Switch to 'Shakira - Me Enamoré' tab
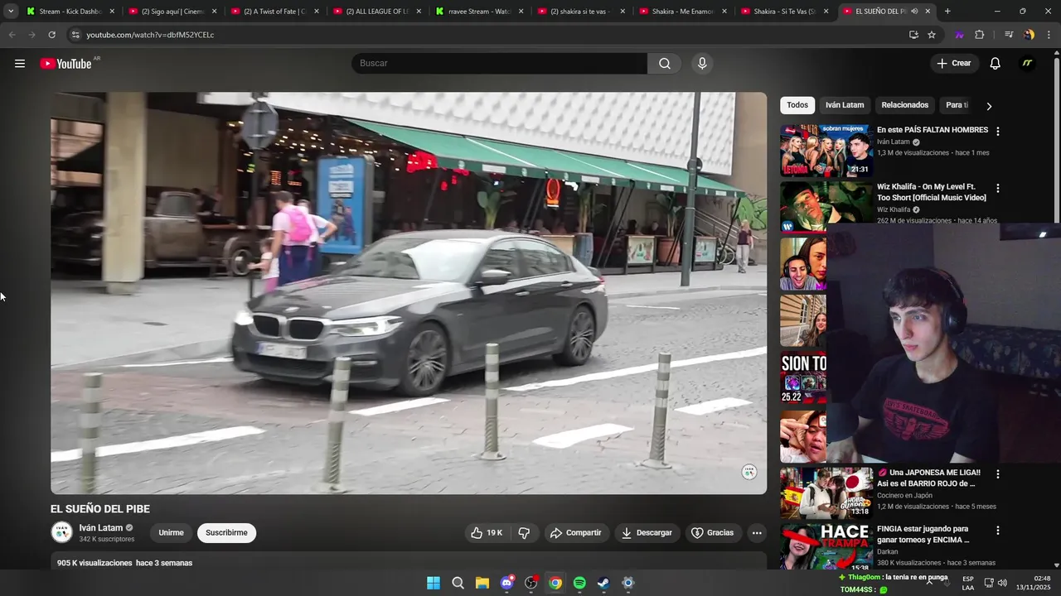Viewport: 1061px width, 596px height. 683,12
